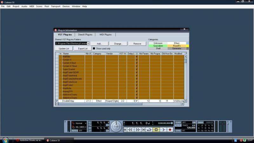Open the Devices menu
The height and width of the screenshot is (143, 254).
point(66,6)
